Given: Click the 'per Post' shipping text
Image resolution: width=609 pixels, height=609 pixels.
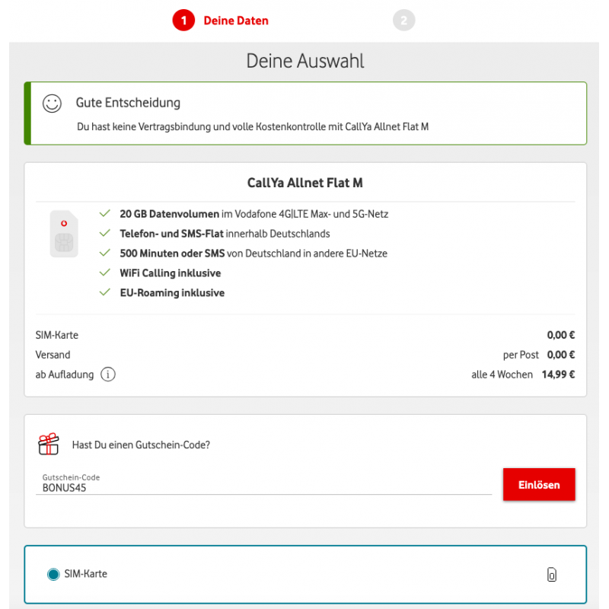Looking at the screenshot, I should (521, 355).
